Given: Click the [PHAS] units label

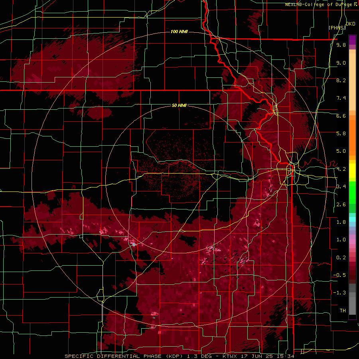Looking at the screenshot, I should [x=337, y=28].
